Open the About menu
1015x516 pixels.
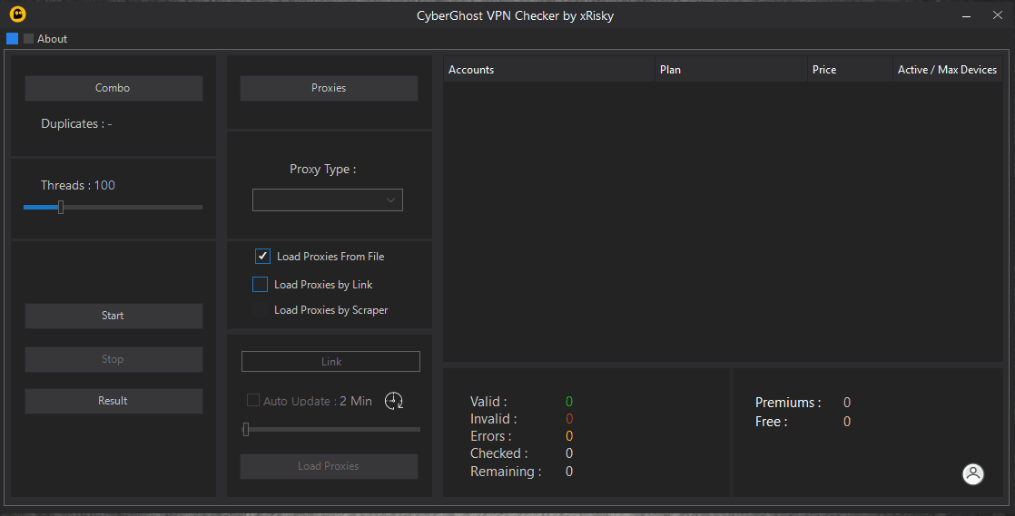pos(52,39)
